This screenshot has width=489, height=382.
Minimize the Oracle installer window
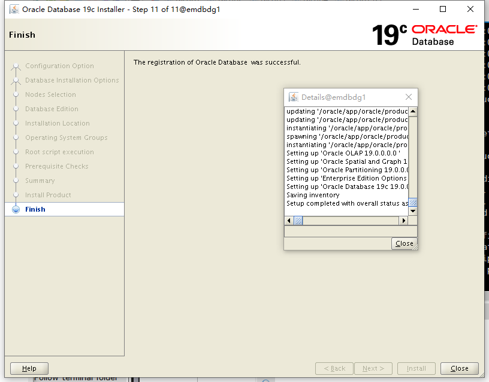pyautogui.click(x=416, y=10)
